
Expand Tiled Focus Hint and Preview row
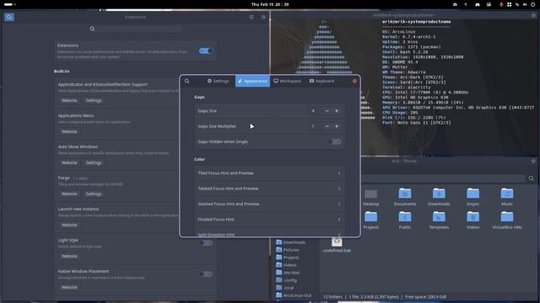(x=269, y=173)
